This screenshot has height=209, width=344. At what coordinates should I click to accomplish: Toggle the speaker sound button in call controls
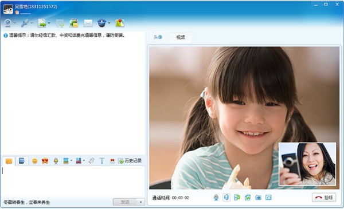tap(226, 198)
